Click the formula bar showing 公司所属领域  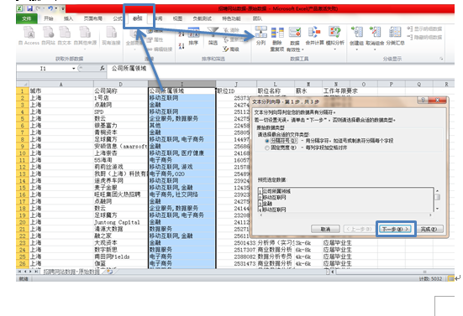click(281, 69)
